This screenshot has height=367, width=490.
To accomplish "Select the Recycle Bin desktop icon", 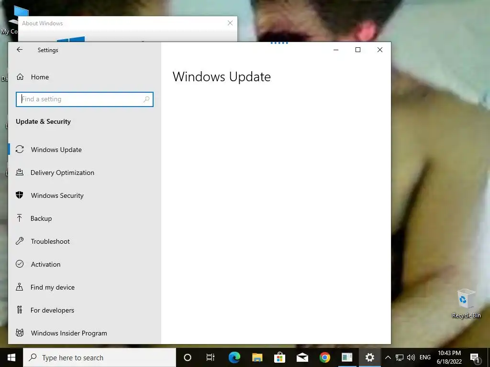I will pos(466,303).
